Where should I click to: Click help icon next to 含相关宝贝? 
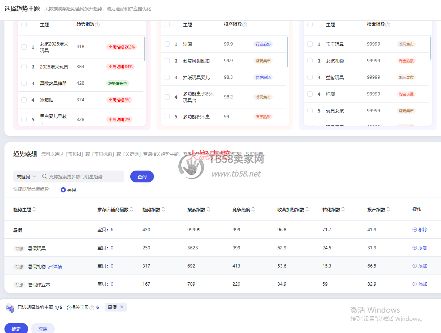pos(92,307)
